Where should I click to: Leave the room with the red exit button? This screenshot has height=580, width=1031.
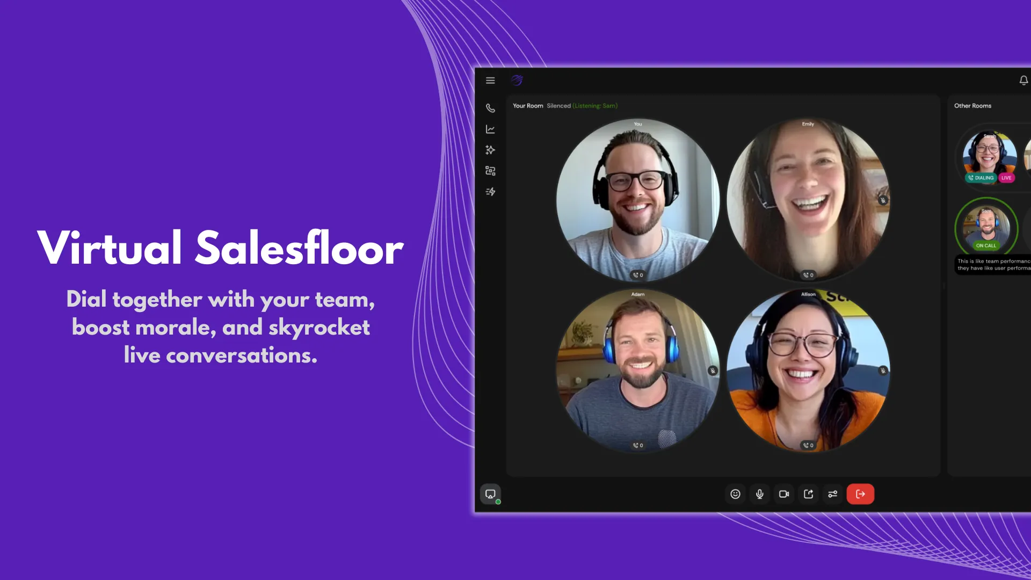click(860, 494)
